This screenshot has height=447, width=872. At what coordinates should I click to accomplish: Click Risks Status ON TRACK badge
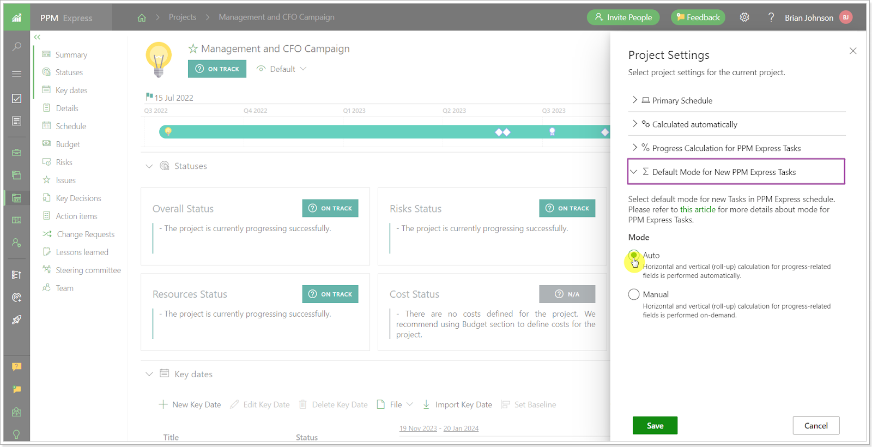(567, 208)
